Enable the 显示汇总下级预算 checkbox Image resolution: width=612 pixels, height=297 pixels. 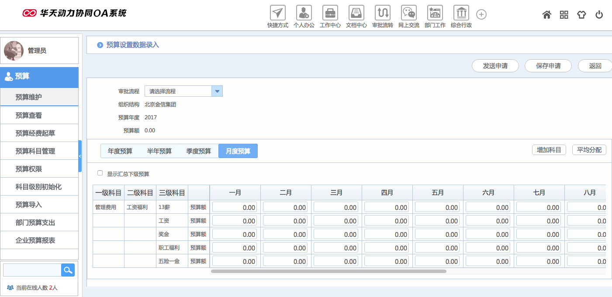click(100, 173)
